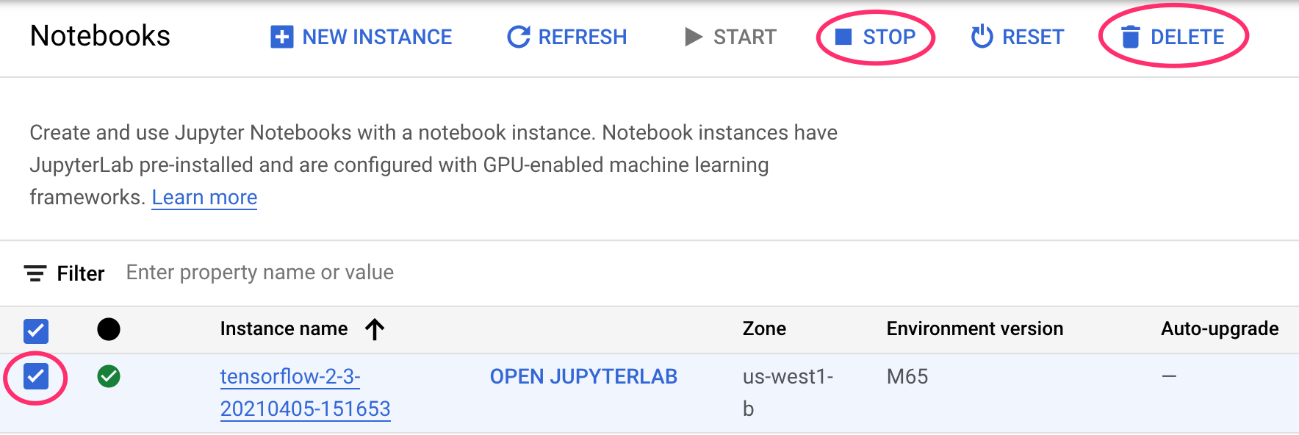This screenshot has width=1299, height=435.
Task: Click the green status check icon
Action: [109, 377]
